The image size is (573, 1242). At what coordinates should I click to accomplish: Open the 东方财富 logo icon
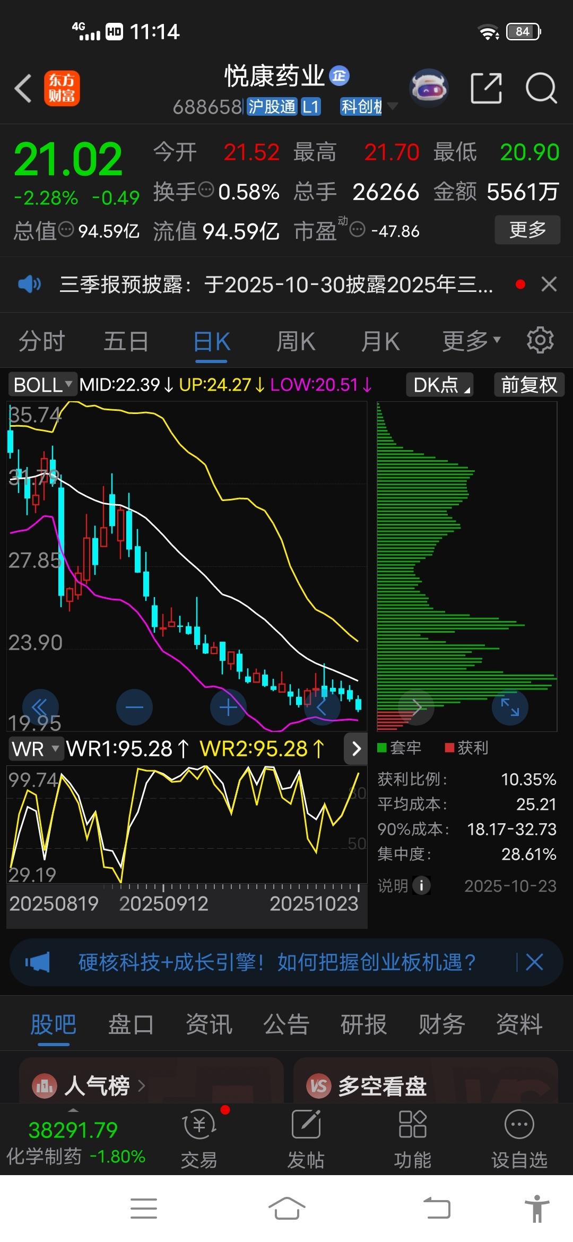[62, 88]
